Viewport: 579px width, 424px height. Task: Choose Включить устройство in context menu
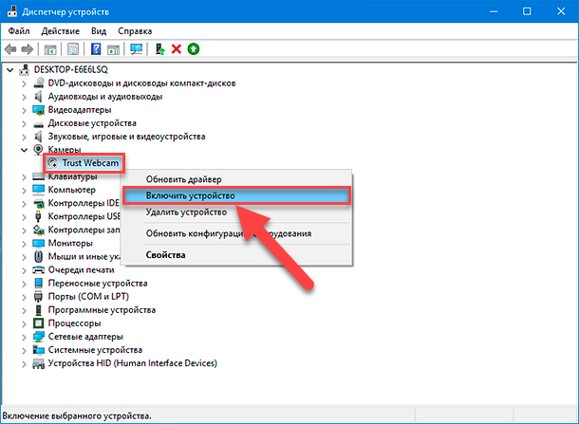coord(236,195)
